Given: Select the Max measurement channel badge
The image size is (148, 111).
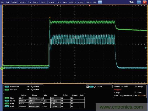Looking at the screenshot, I should coord(7,98).
